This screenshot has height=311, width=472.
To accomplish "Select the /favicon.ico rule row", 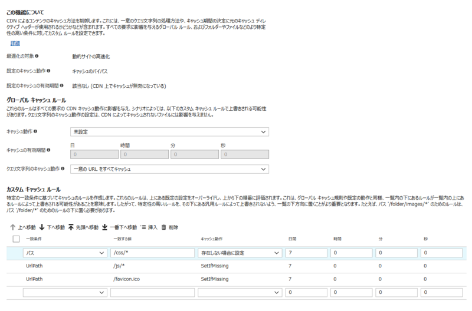I will 237,279.
